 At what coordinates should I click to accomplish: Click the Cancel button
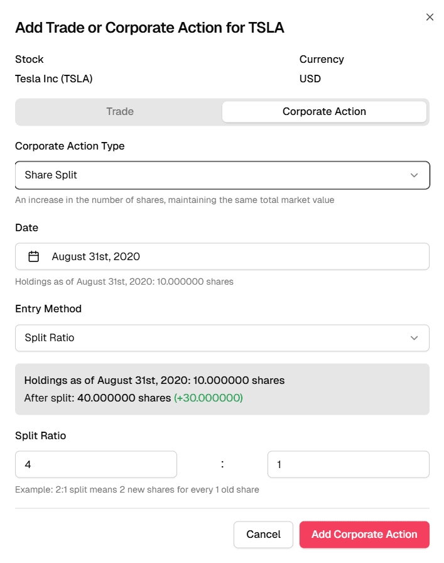(263, 535)
